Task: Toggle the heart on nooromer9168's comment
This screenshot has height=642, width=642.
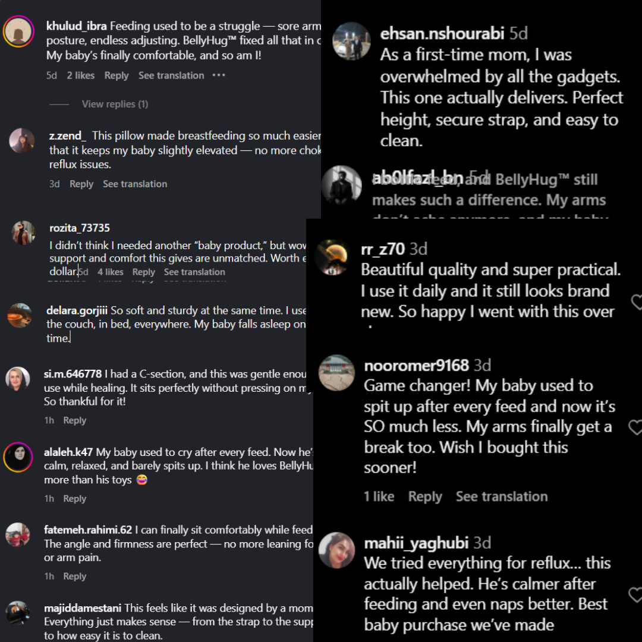Action: pyautogui.click(x=636, y=427)
